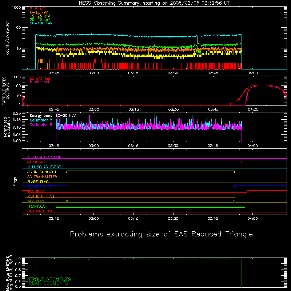Select the Collimator 8 legend label
The width and height of the screenshot is (291, 291).
(41, 120)
